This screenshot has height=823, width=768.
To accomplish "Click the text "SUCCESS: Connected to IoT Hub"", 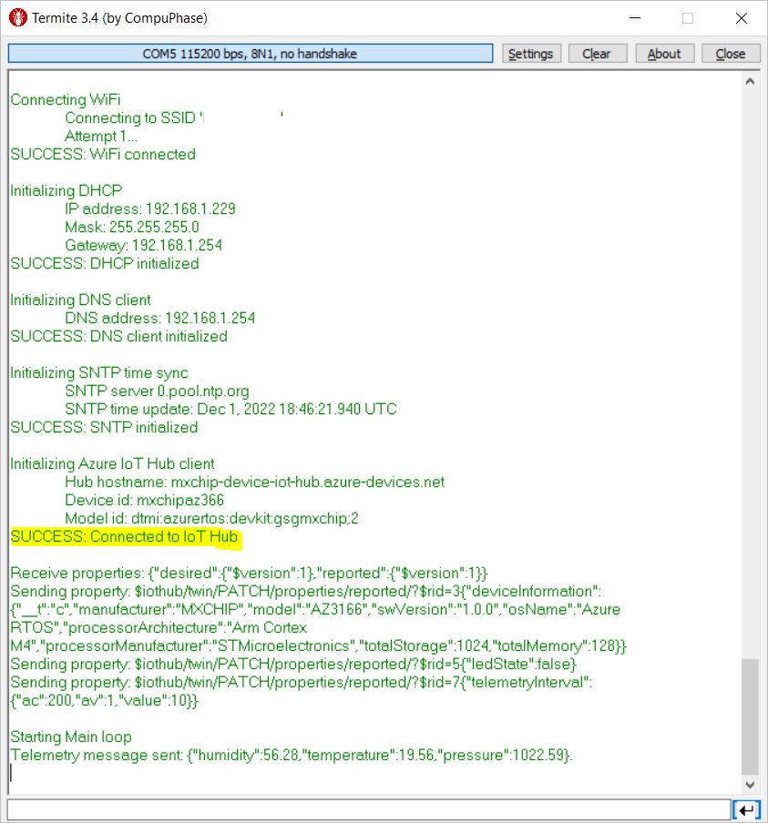I will coord(125,537).
